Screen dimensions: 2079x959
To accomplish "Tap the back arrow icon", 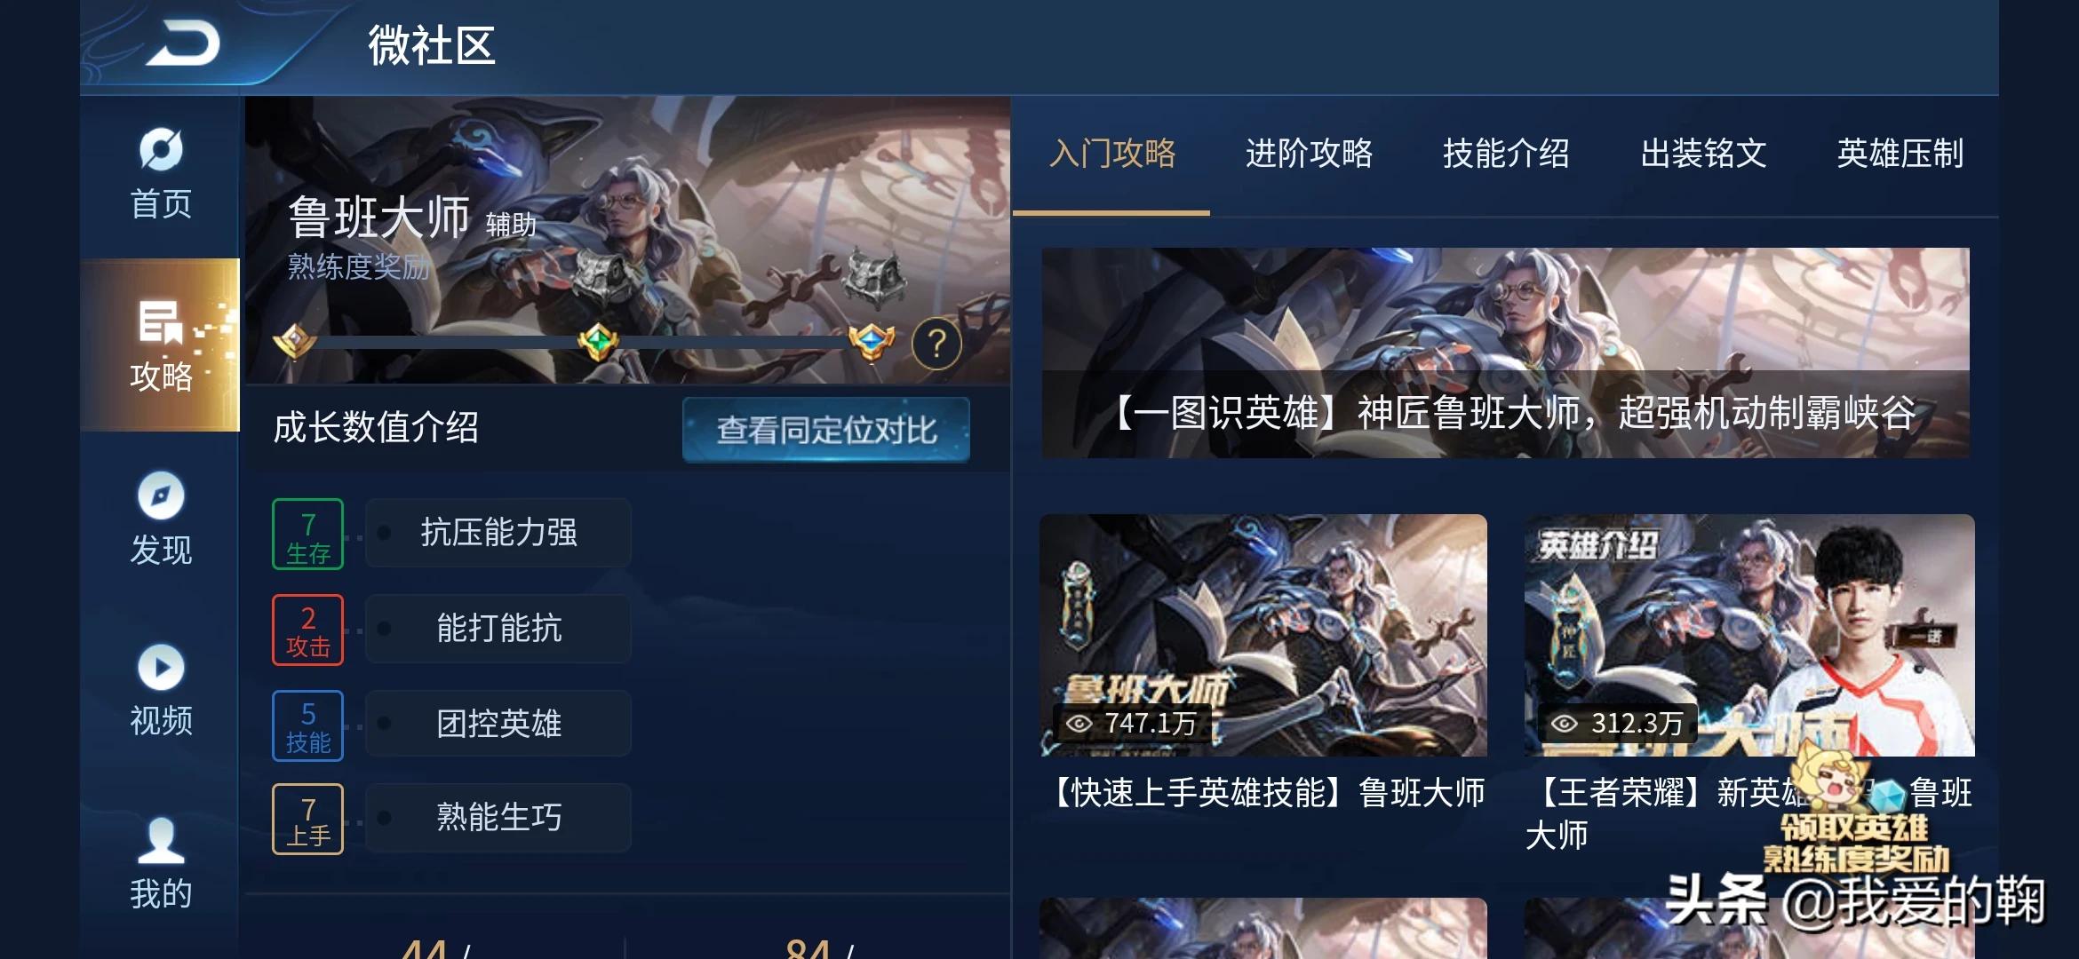I will pyautogui.click(x=184, y=44).
